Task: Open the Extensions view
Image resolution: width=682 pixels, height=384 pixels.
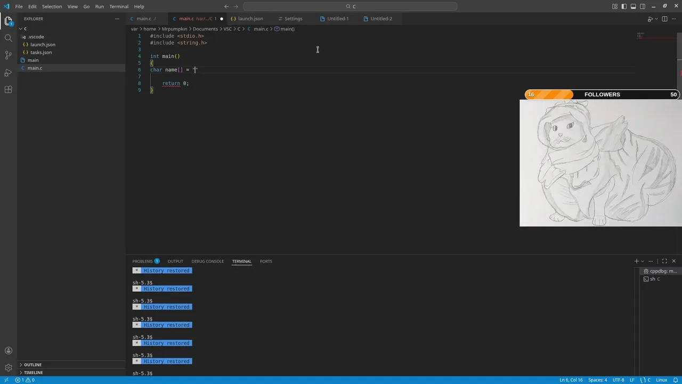Action: [x=8, y=90]
